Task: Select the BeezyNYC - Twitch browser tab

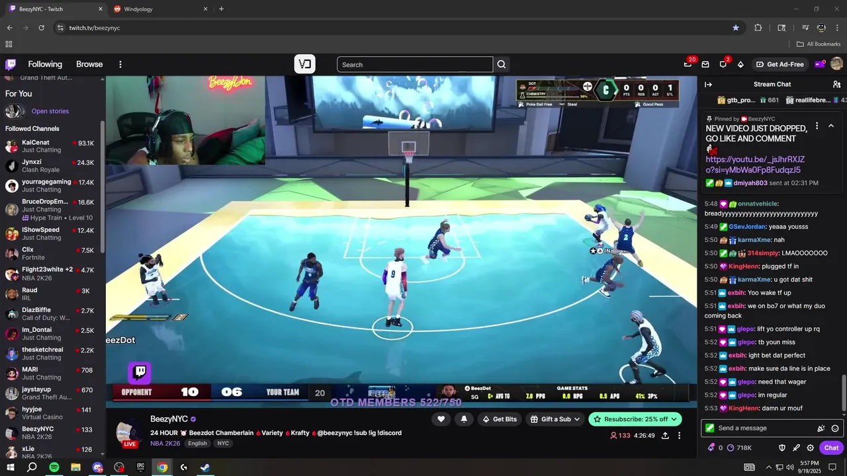Action: pos(56,9)
